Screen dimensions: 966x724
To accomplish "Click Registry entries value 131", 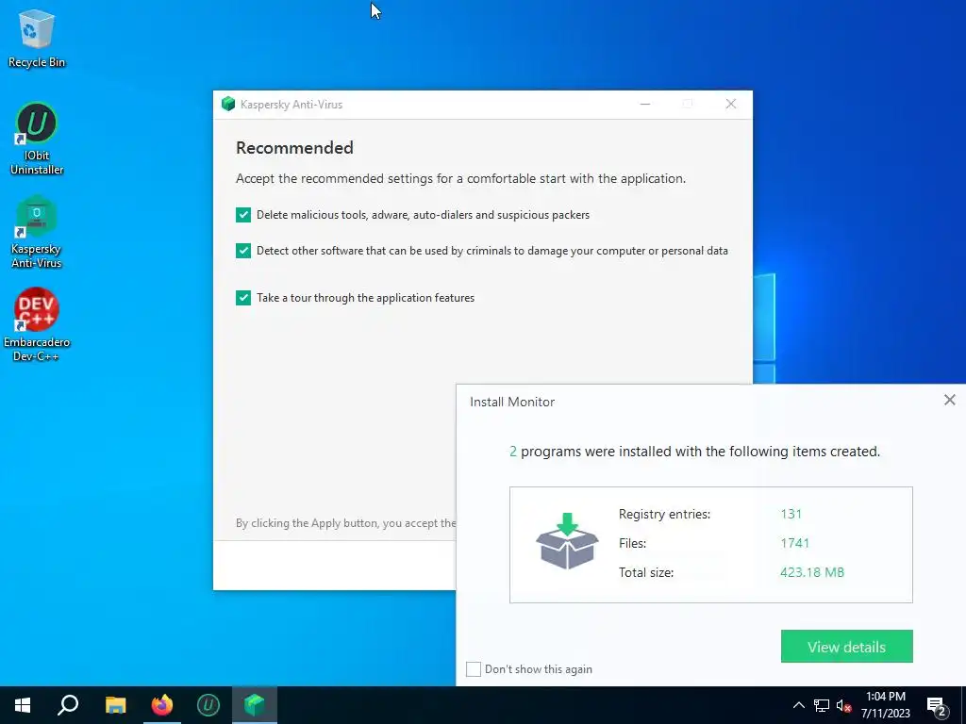I will (791, 514).
